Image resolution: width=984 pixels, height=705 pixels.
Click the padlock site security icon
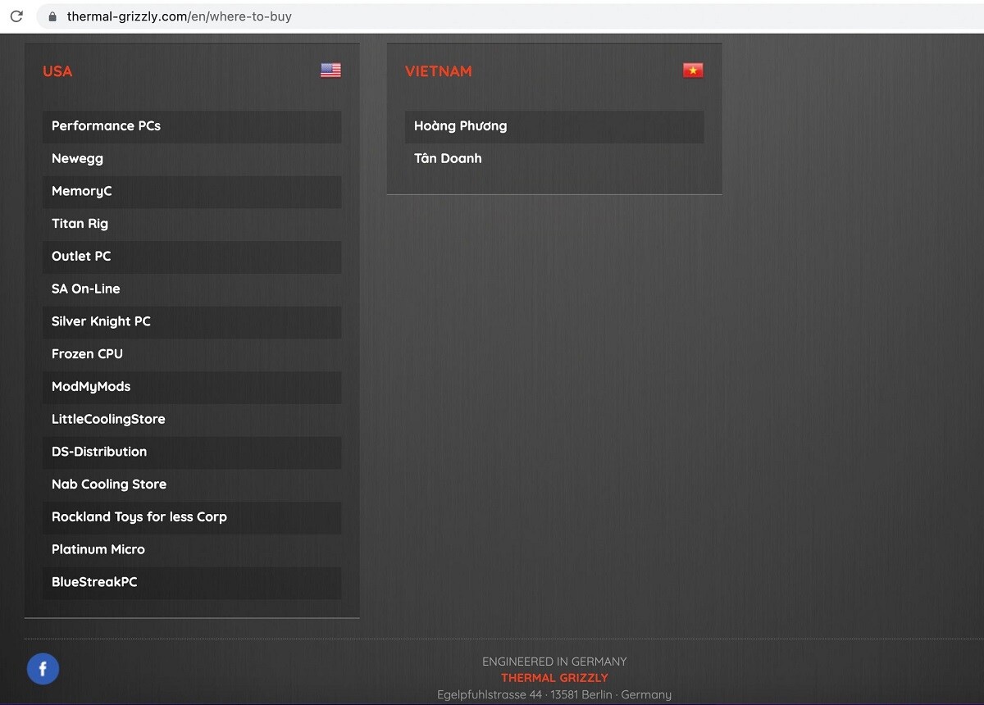click(x=52, y=16)
